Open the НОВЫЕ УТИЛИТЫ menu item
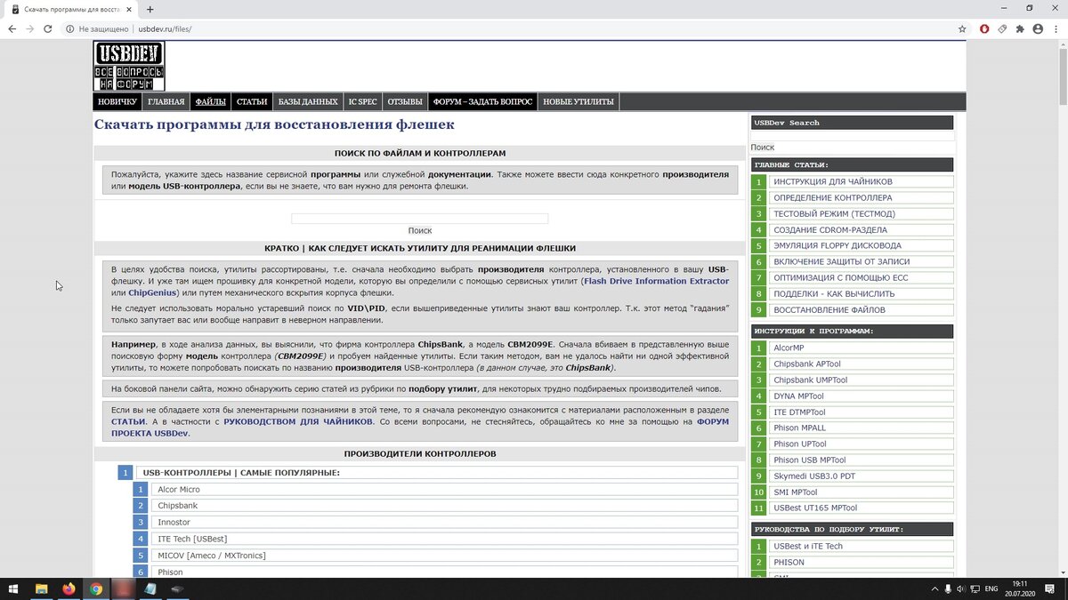This screenshot has height=600, width=1068. (x=578, y=101)
